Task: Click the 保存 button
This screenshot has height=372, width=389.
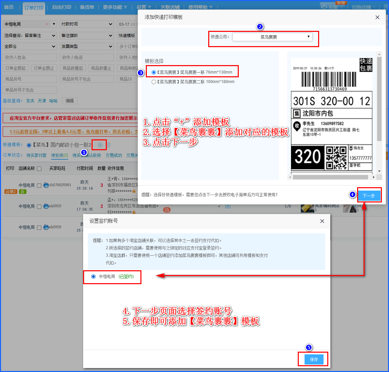Action: 314,359
